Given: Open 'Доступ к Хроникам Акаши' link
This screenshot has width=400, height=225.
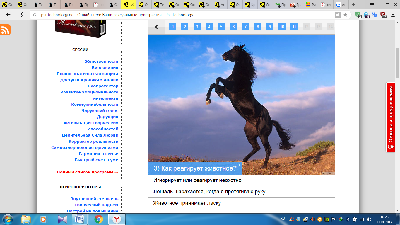Looking at the screenshot, I should coord(89,80).
